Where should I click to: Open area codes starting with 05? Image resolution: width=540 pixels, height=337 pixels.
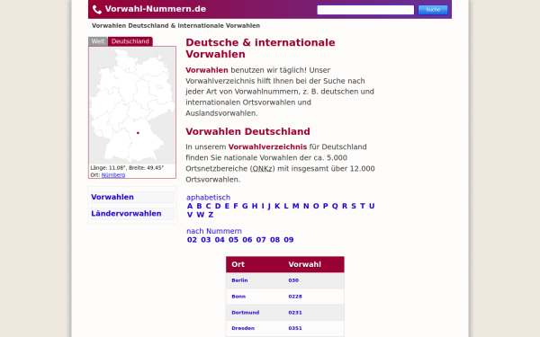click(233, 240)
